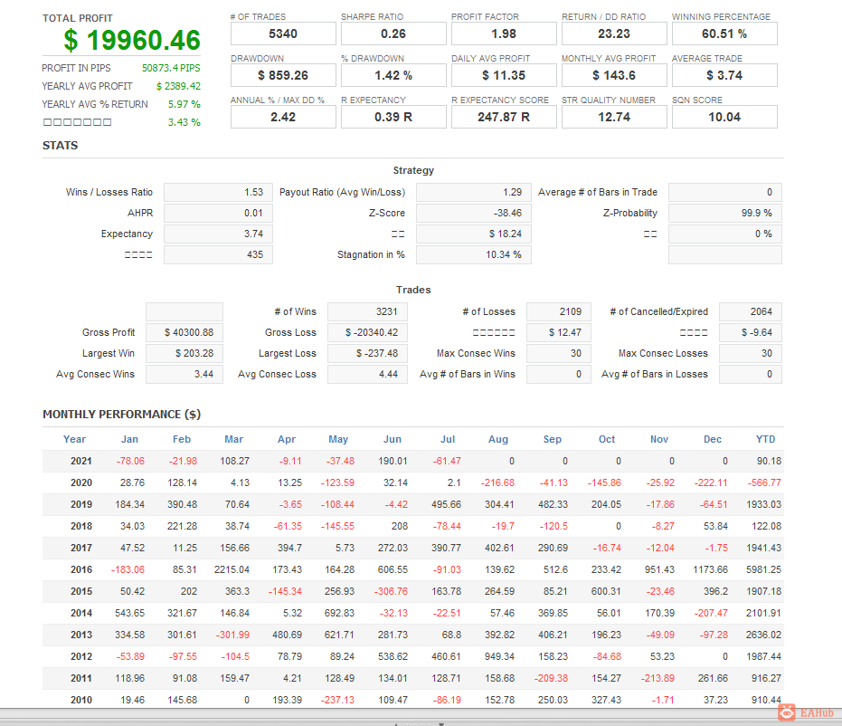
Task: Select the 2016 row in monthly performance
Action: click(412, 569)
